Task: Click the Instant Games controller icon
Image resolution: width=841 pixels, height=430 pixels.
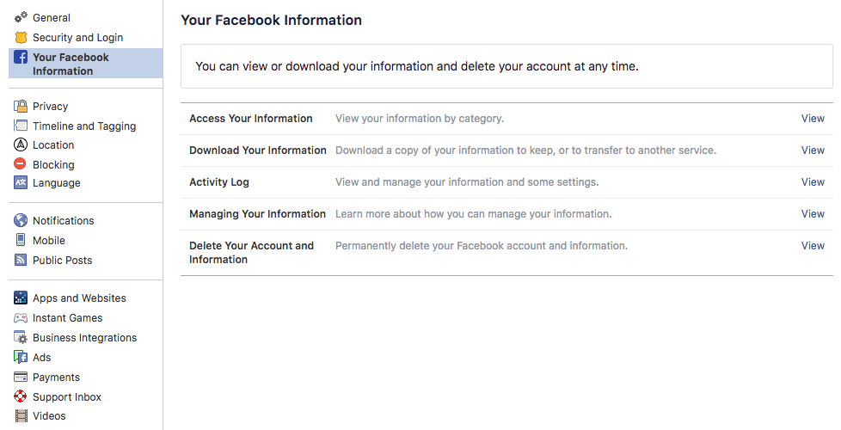Action: [21, 318]
